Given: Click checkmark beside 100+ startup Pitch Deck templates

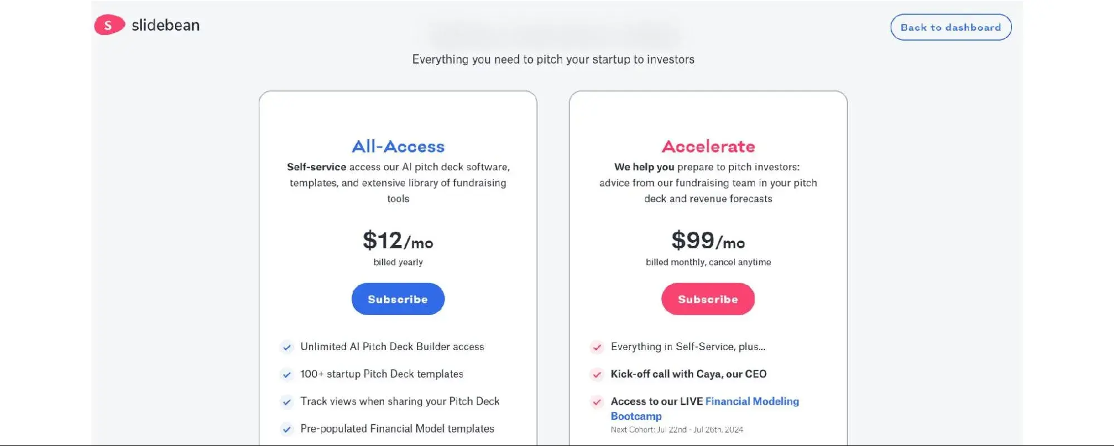Looking at the screenshot, I should click(x=287, y=375).
